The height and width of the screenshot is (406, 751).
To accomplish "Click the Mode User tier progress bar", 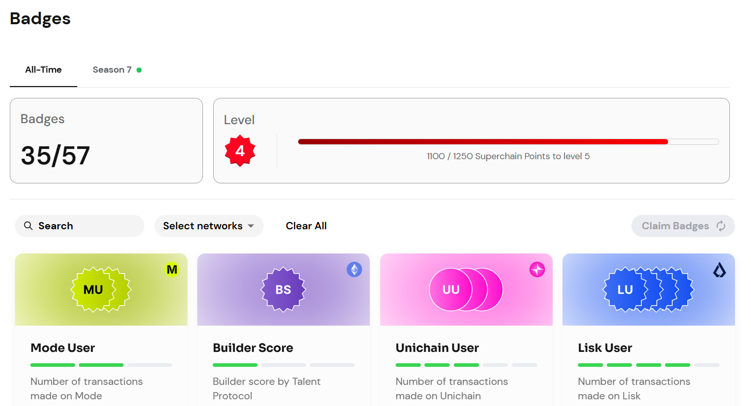I will (101, 365).
